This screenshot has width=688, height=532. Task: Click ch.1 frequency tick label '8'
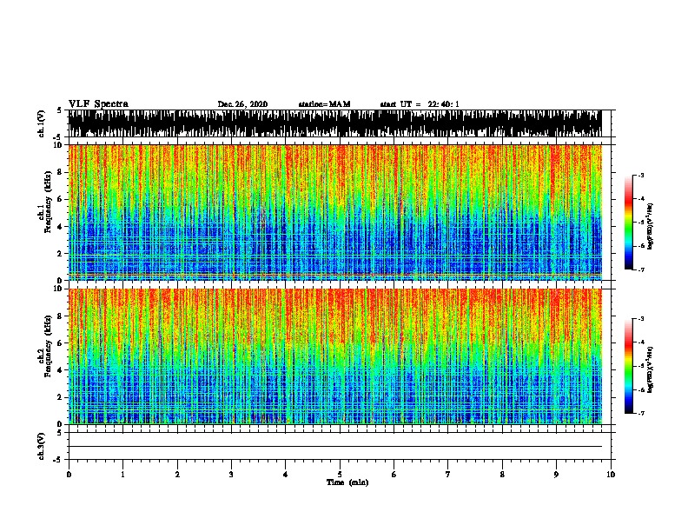click(x=61, y=172)
